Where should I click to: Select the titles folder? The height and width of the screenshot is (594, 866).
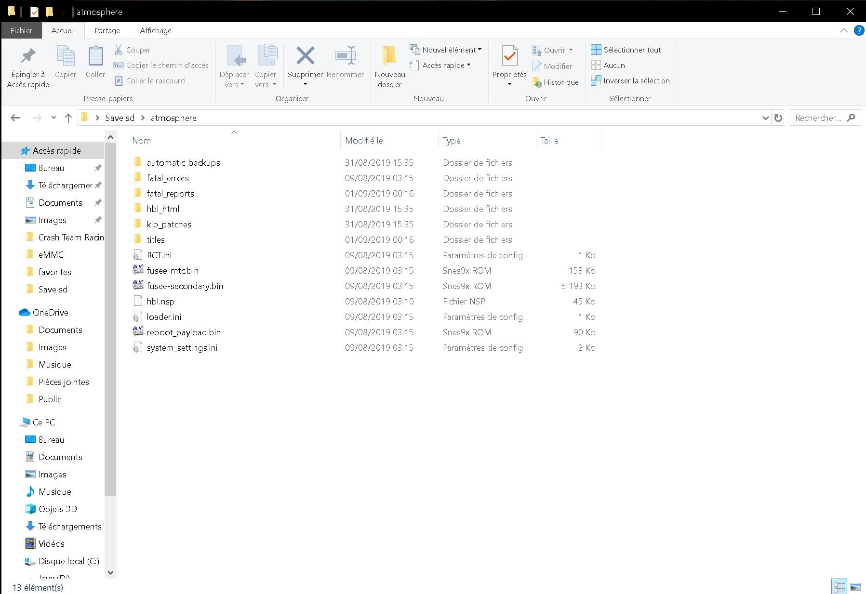[156, 240]
